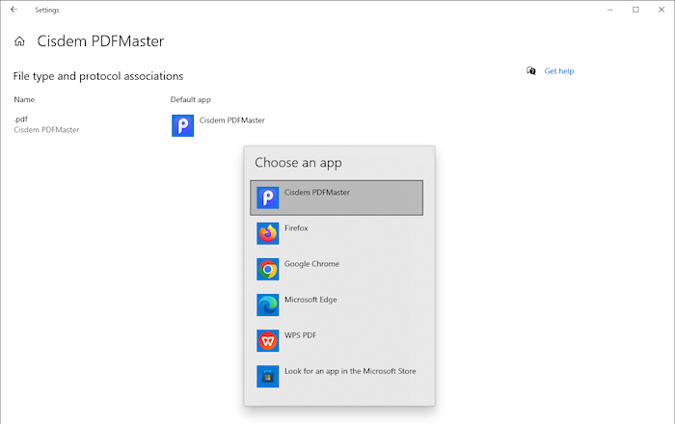Click the Firefox icon in app list
Image resolution: width=675 pixels, height=424 pixels.
(267, 233)
